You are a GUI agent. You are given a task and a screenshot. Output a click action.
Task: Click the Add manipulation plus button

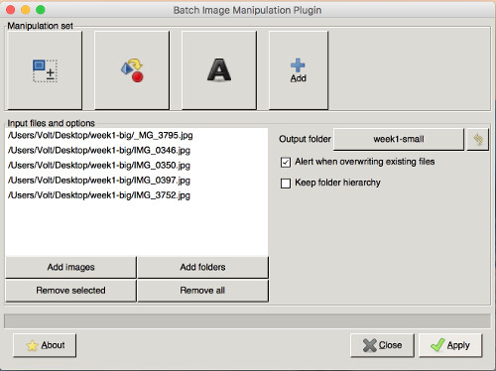pos(299,70)
